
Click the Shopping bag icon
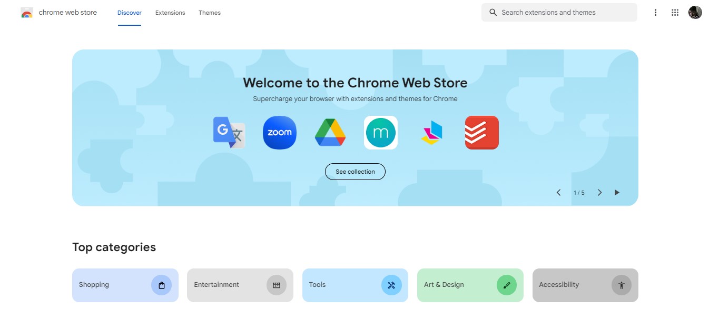162,285
